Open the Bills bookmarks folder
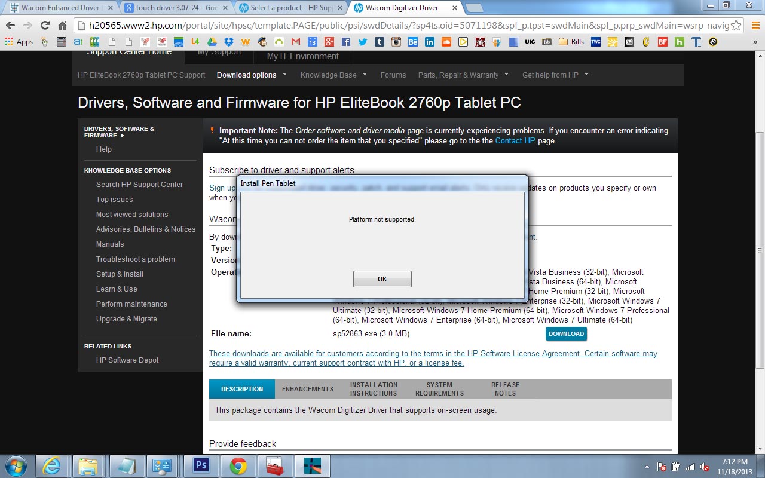 tap(571, 42)
